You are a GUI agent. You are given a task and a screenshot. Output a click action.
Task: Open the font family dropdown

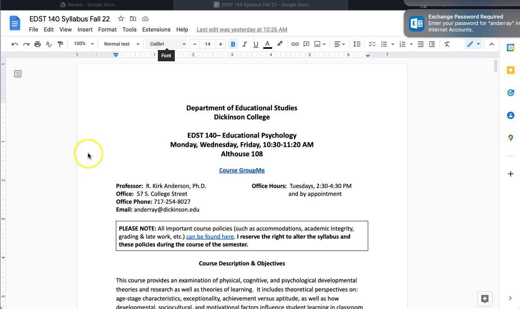tap(167, 44)
